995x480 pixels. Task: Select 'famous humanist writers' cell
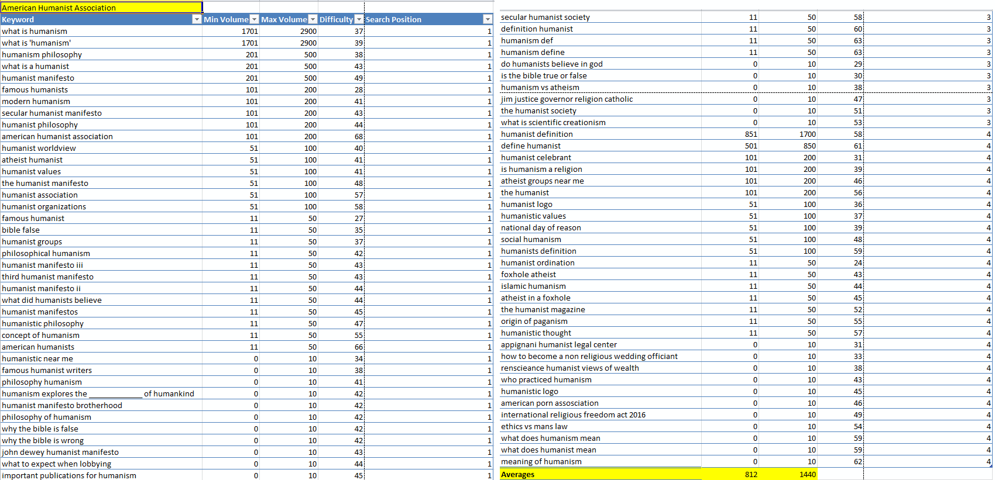pyautogui.click(x=101, y=370)
